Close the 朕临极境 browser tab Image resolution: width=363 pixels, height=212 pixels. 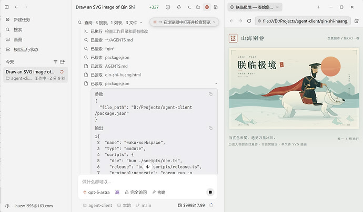[277, 7]
